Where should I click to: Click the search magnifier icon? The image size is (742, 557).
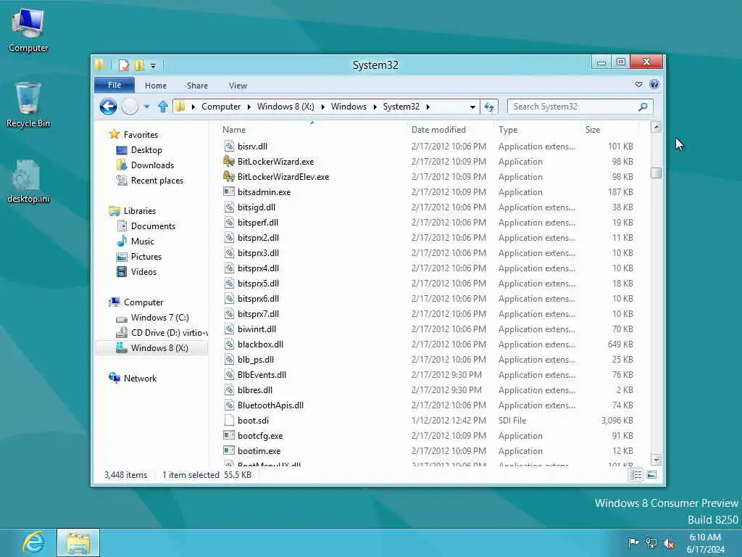pos(643,107)
